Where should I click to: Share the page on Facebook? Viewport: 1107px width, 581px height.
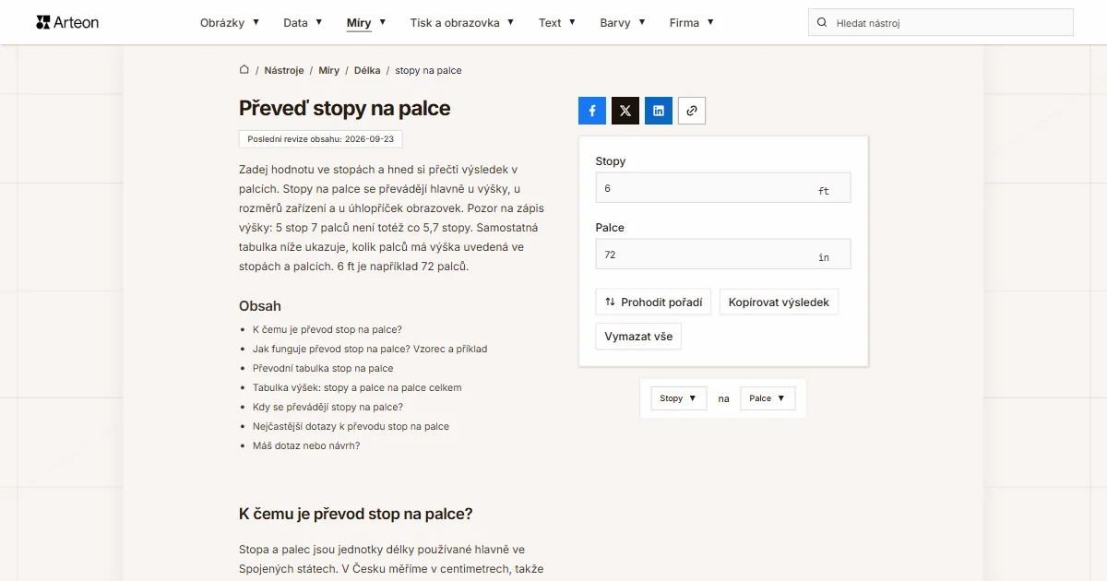592,111
